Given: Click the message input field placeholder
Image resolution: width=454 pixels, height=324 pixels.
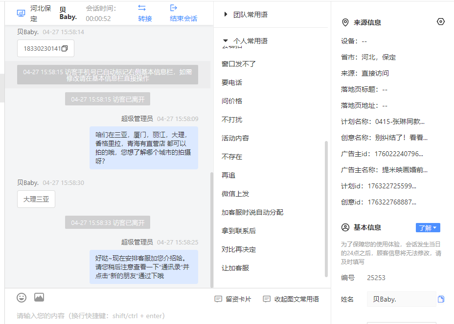Looking at the screenshot, I should click(x=91, y=316).
